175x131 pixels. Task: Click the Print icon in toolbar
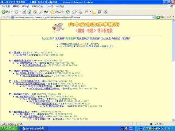(x=80, y=12)
